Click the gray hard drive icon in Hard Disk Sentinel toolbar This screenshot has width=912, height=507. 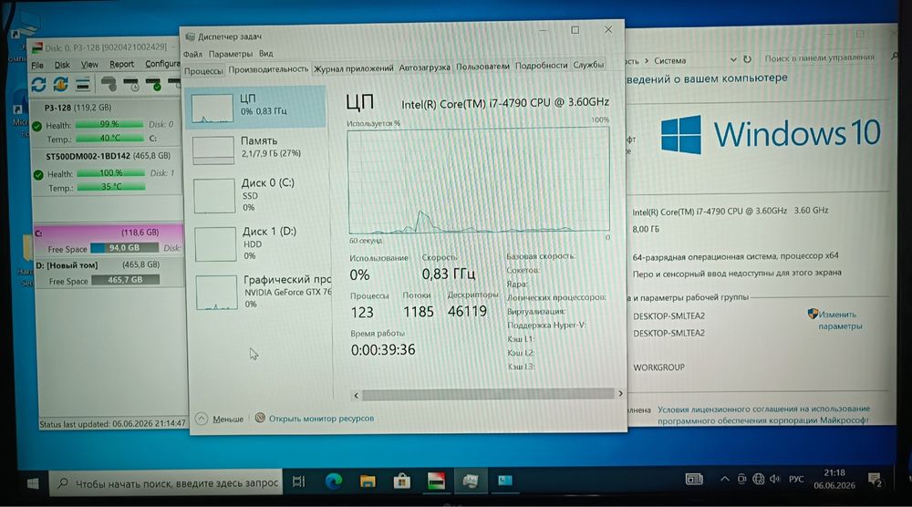[109, 84]
